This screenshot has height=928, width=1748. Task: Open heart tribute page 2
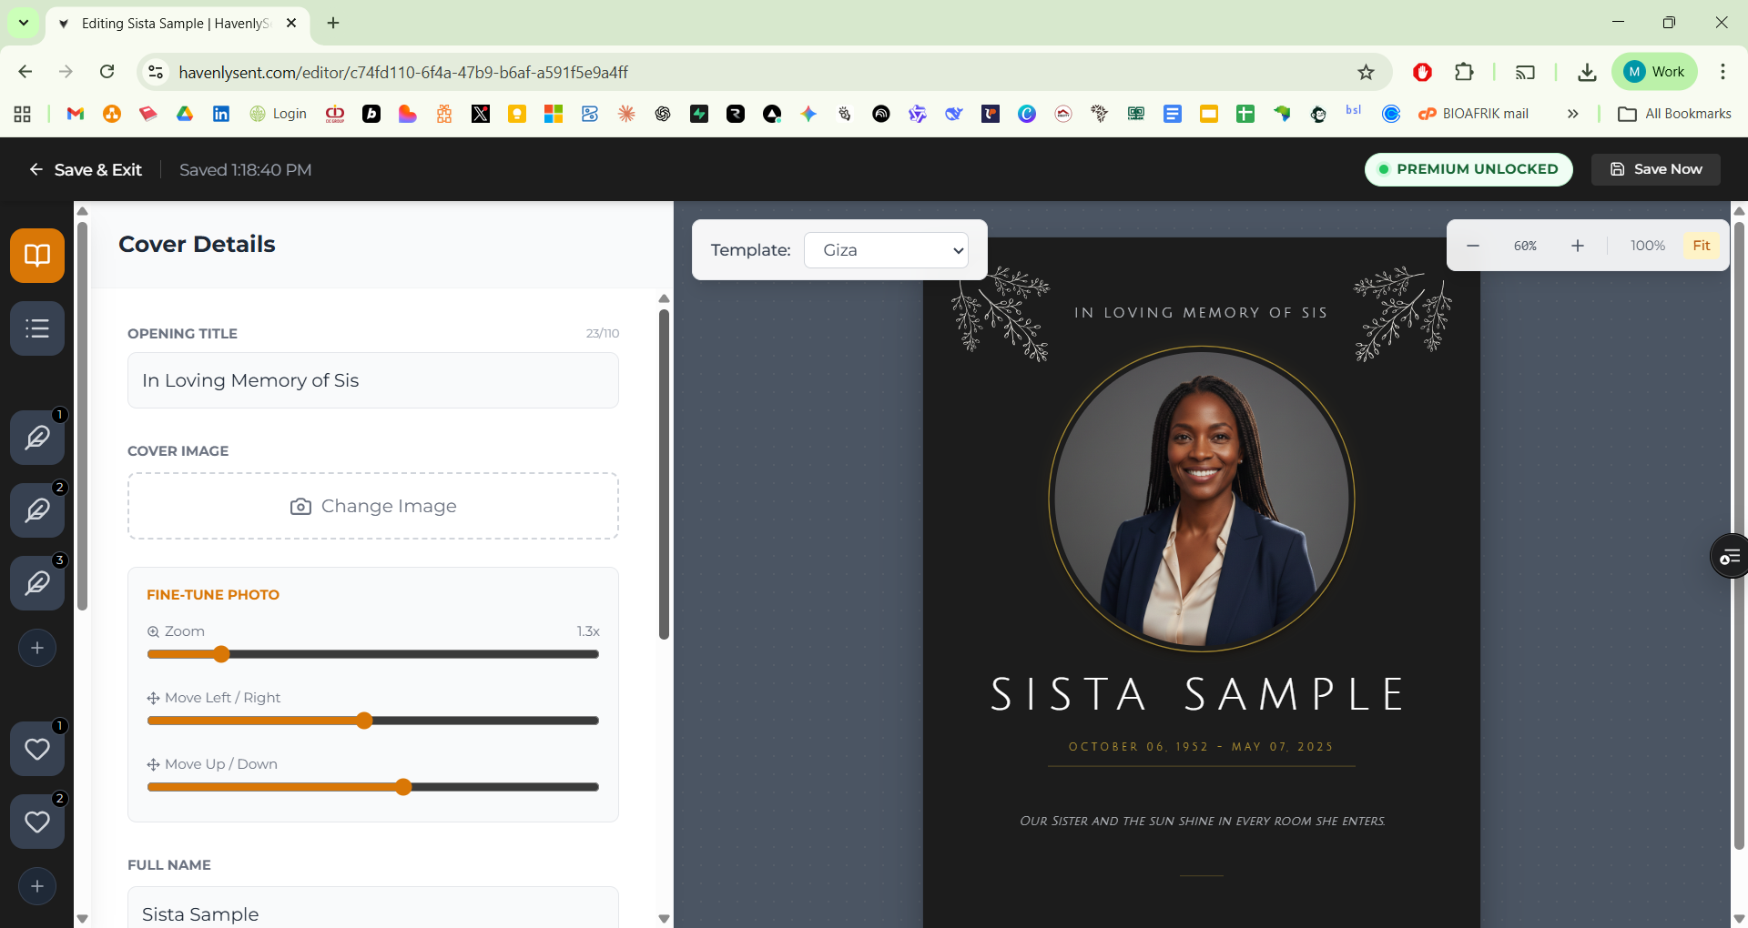[x=37, y=822]
